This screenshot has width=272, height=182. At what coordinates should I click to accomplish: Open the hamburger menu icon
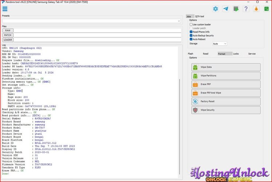coord(5,9)
